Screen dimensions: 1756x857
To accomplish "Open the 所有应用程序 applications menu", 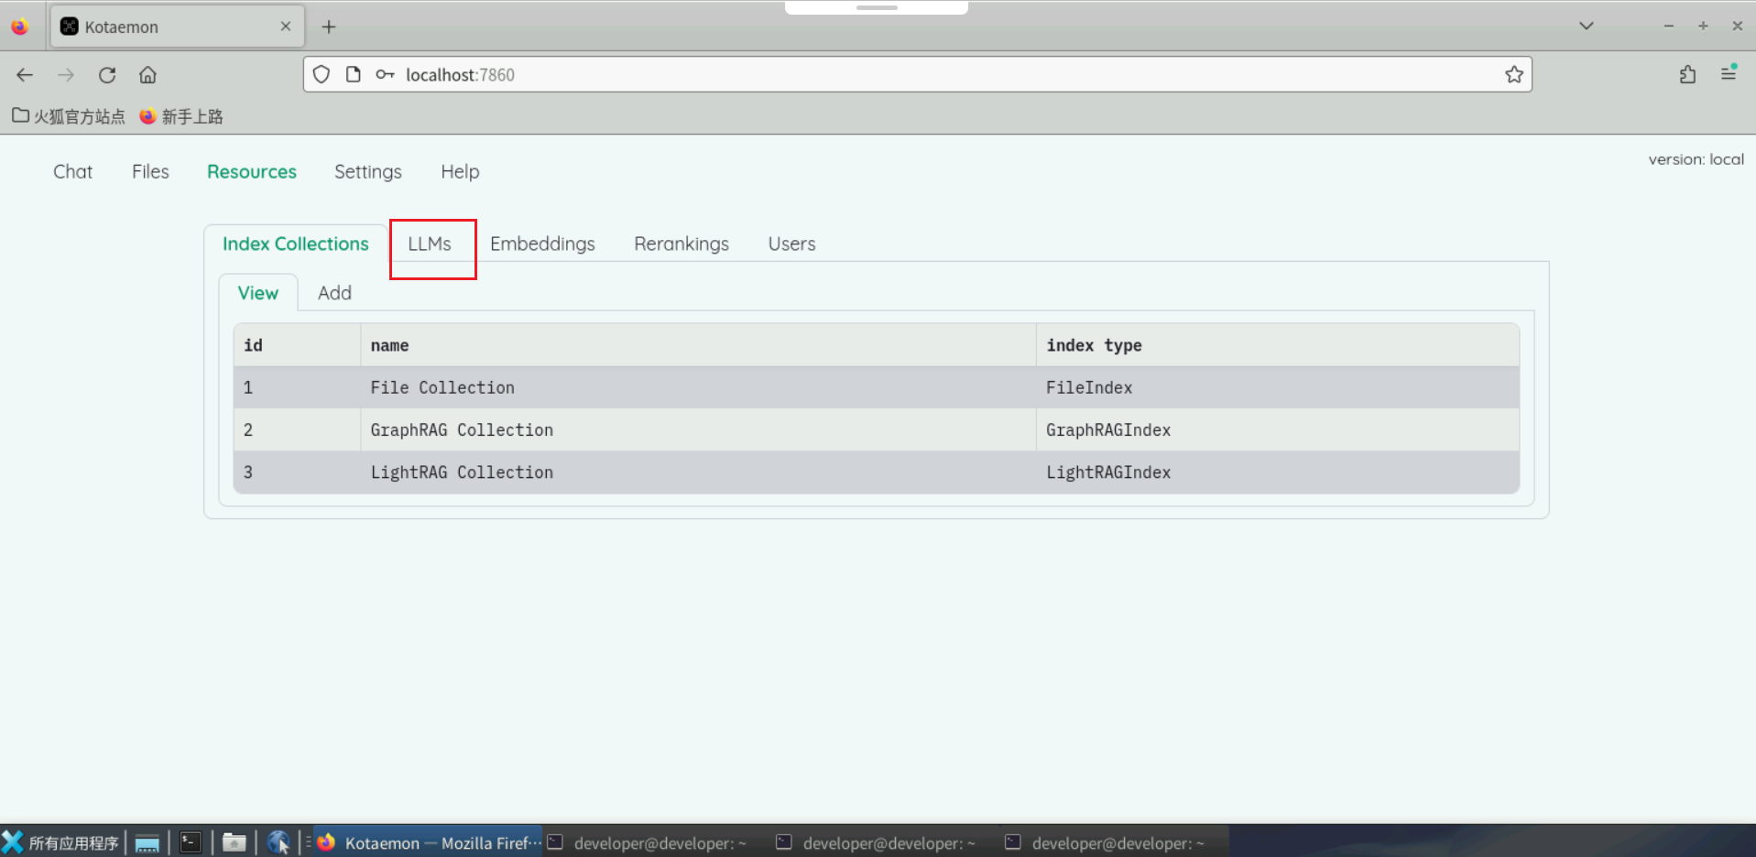I will pyautogui.click(x=60, y=842).
